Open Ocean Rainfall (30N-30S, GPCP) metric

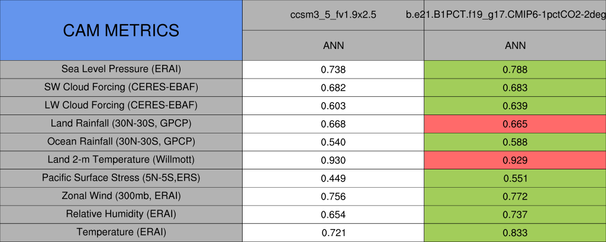121,142
